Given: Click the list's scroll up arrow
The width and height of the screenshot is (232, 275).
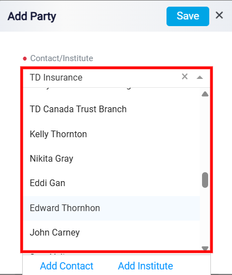Looking at the screenshot, I should pyautogui.click(x=205, y=94).
